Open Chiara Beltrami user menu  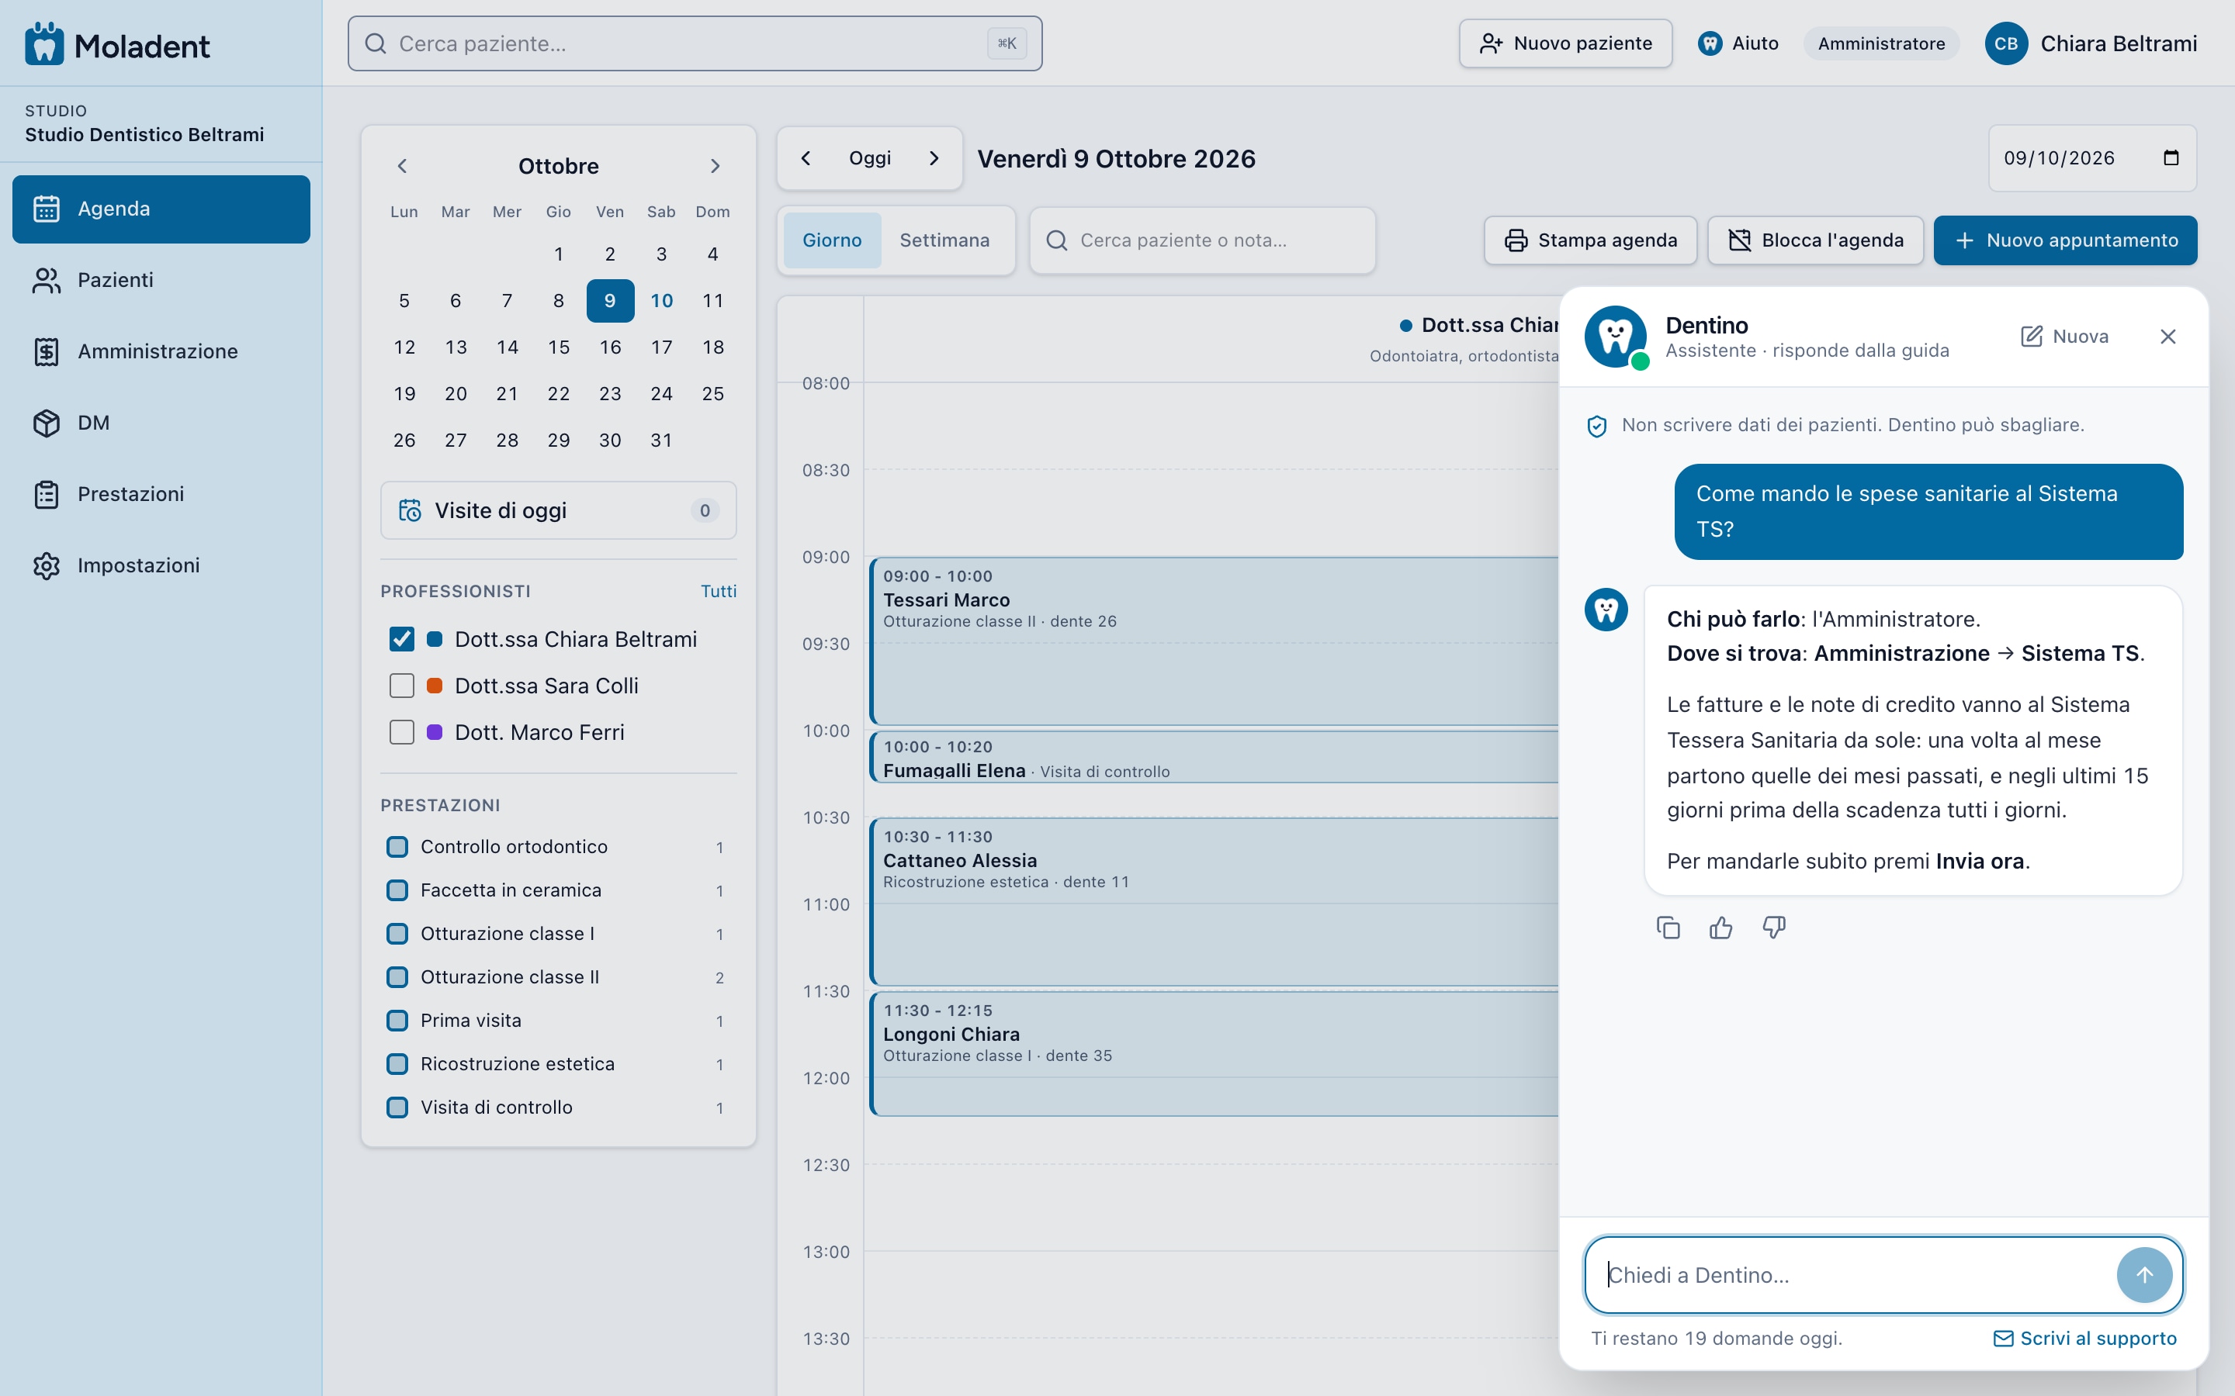pyautogui.click(x=2091, y=43)
